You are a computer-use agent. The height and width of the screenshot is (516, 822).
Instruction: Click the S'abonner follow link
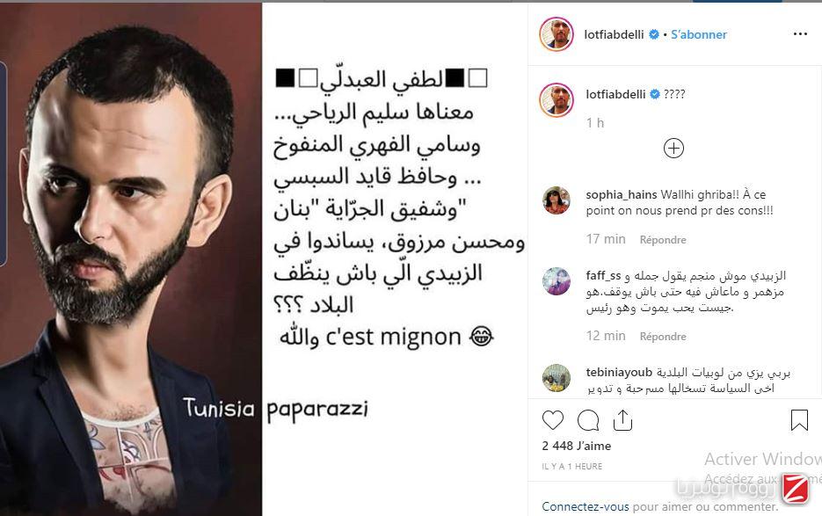click(699, 34)
